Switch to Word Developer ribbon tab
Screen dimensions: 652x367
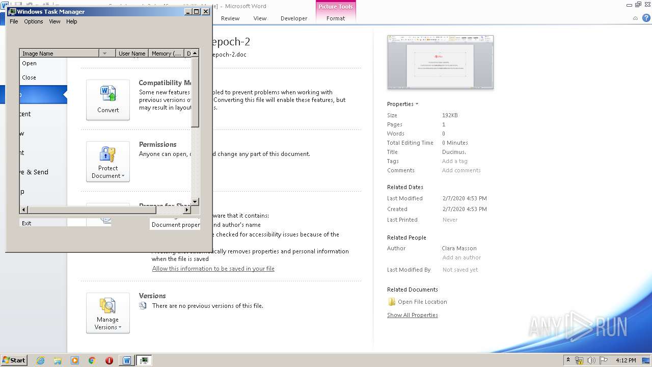pyautogui.click(x=294, y=18)
